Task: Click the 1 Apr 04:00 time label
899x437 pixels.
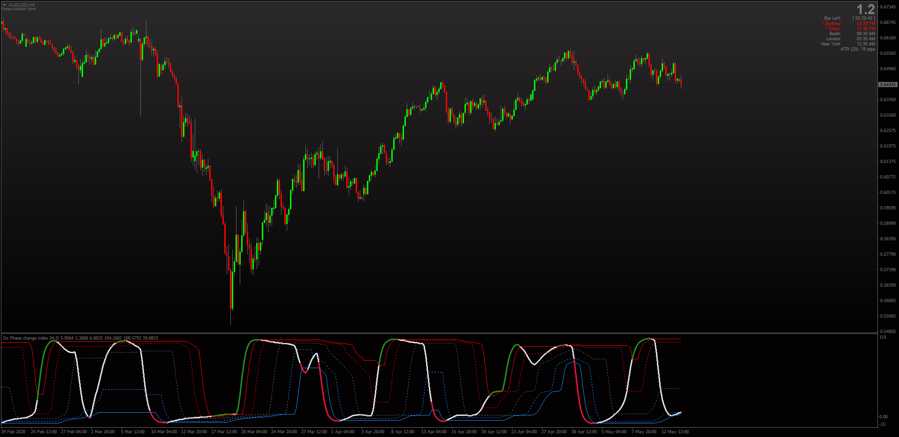Action: tap(343, 432)
